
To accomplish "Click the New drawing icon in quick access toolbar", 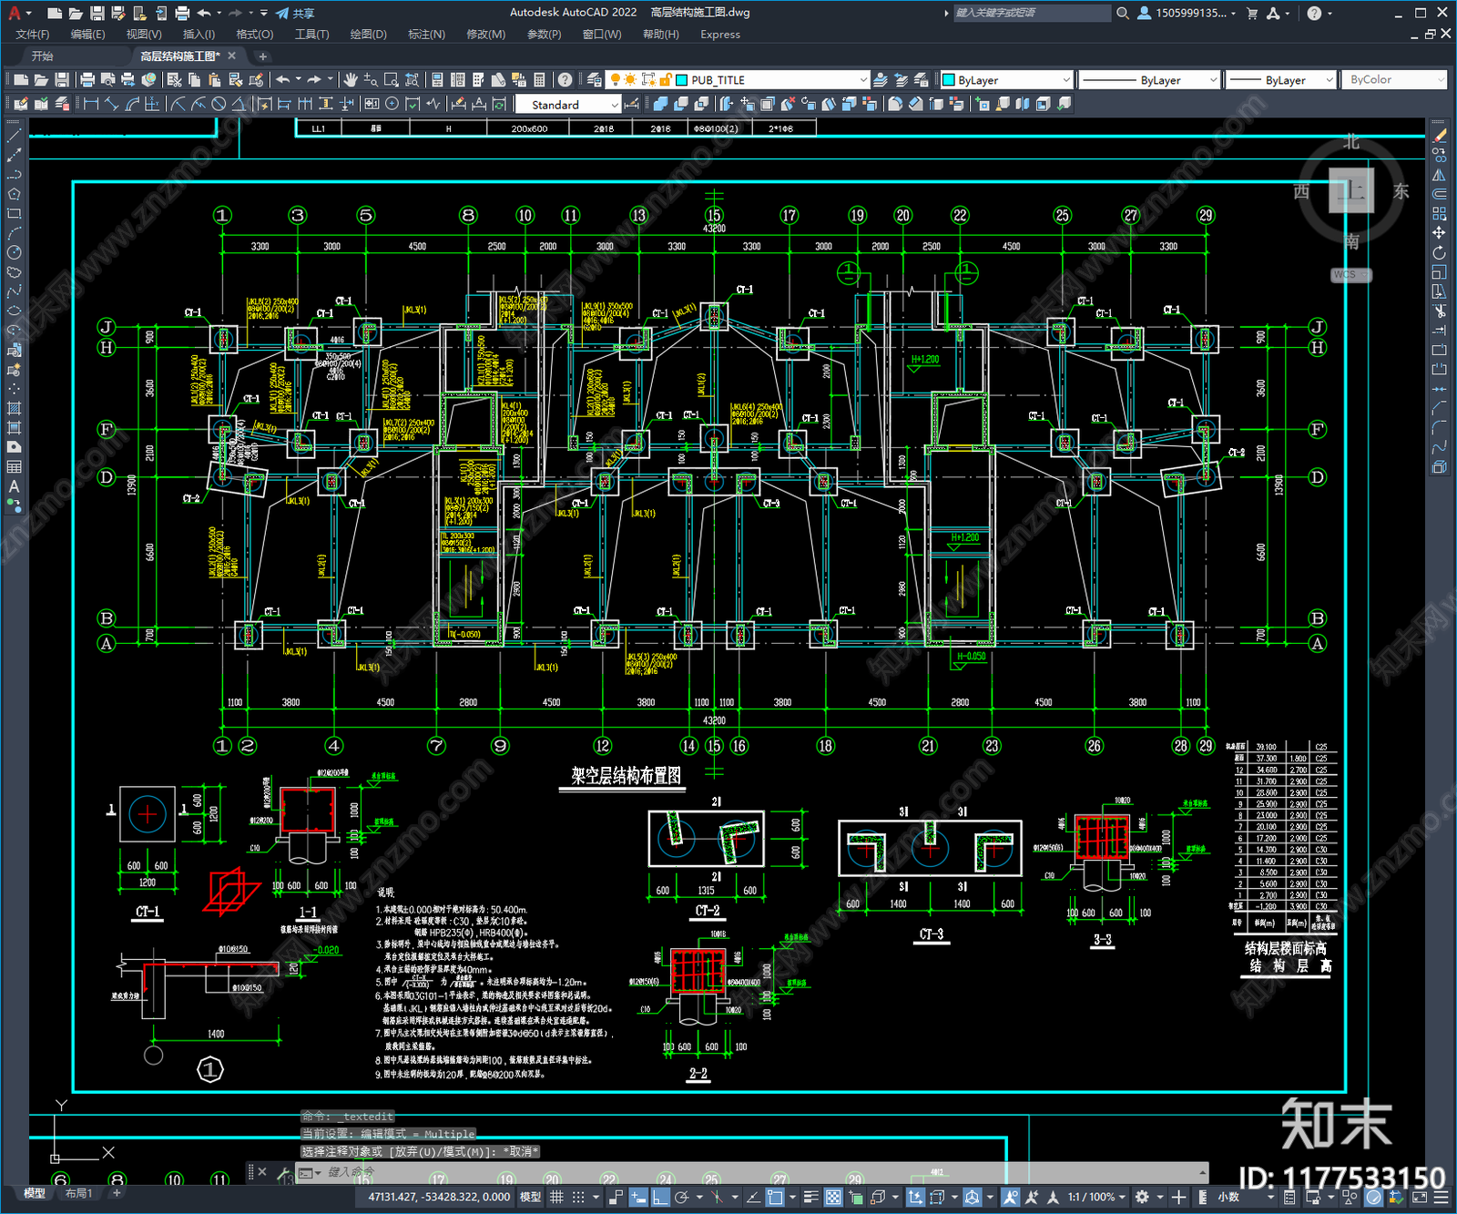I will [55, 13].
